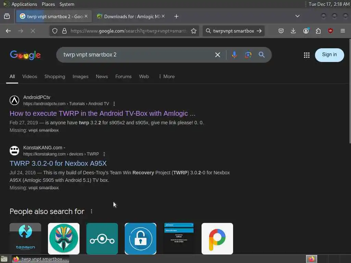Click the 'twrpvnpt smartbox' toolbar search box
Image resolution: width=351 pixels, height=263 pixels.
pos(233,31)
